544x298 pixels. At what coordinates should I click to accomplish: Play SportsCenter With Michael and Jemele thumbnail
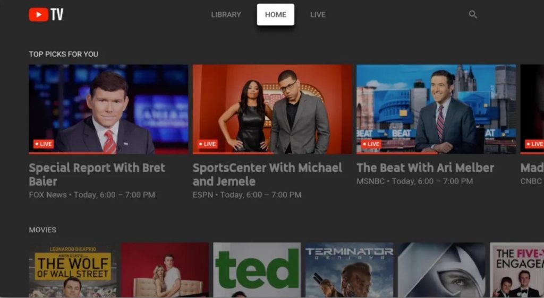pos(273,109)
